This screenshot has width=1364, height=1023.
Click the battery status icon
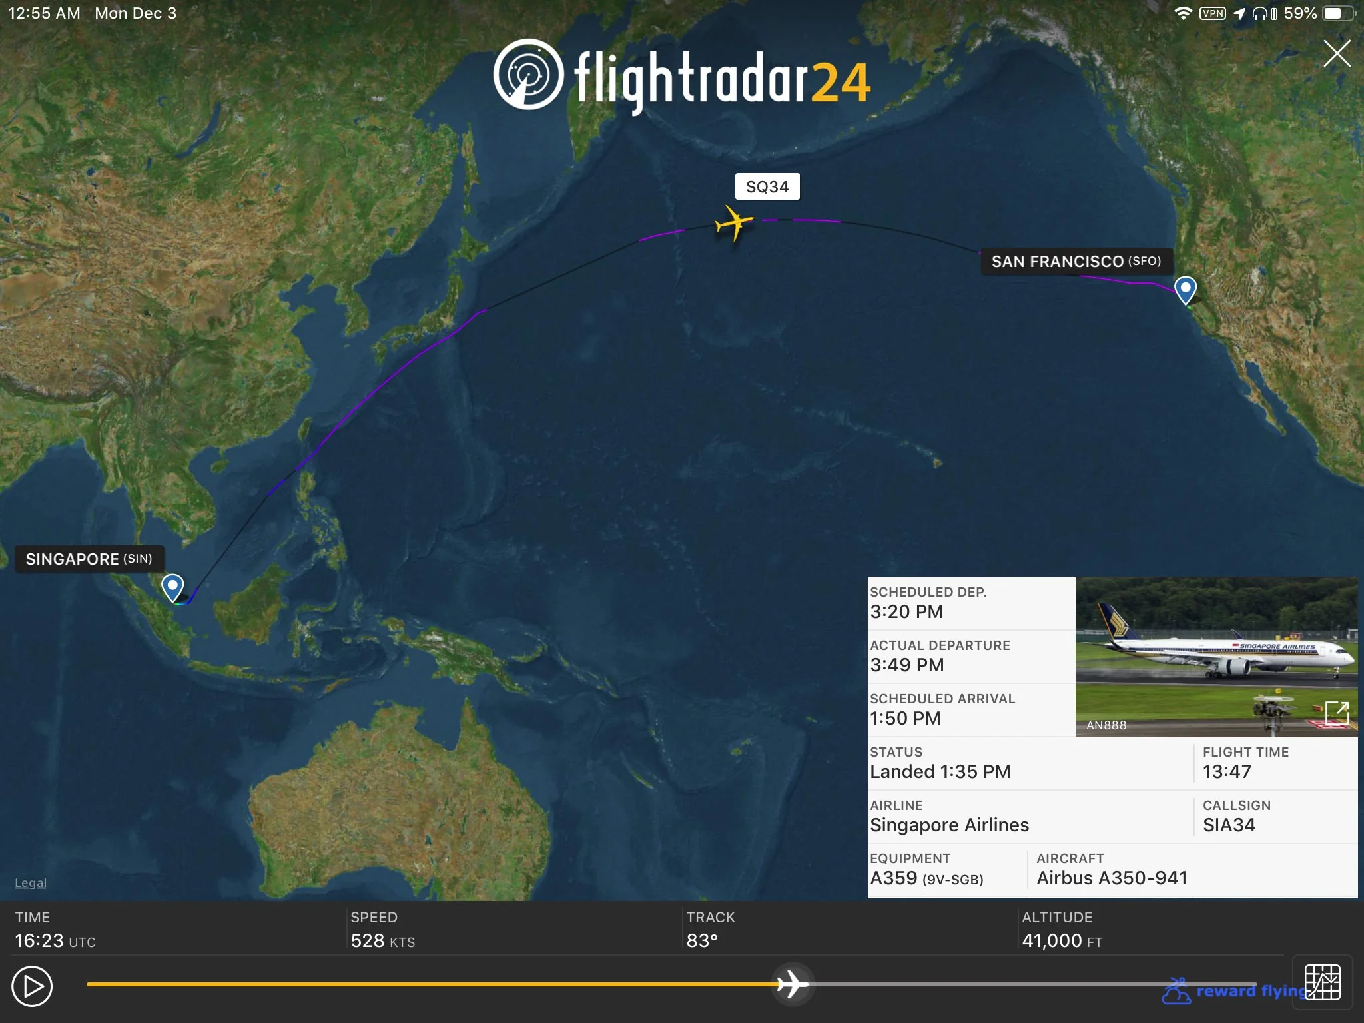[1339, 13]
